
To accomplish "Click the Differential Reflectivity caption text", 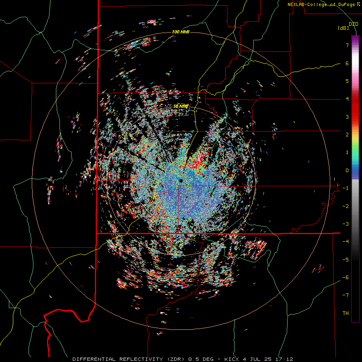I will 183,359.
